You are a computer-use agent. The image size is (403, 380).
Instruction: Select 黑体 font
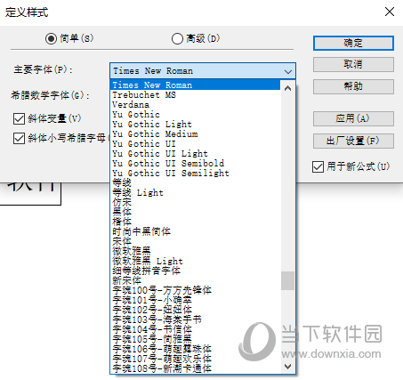click(196, 212)
